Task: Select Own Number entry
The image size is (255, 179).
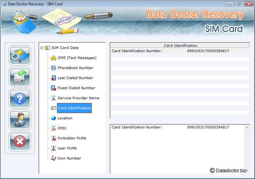Action: pyautogui.click(x=69, y=158)
